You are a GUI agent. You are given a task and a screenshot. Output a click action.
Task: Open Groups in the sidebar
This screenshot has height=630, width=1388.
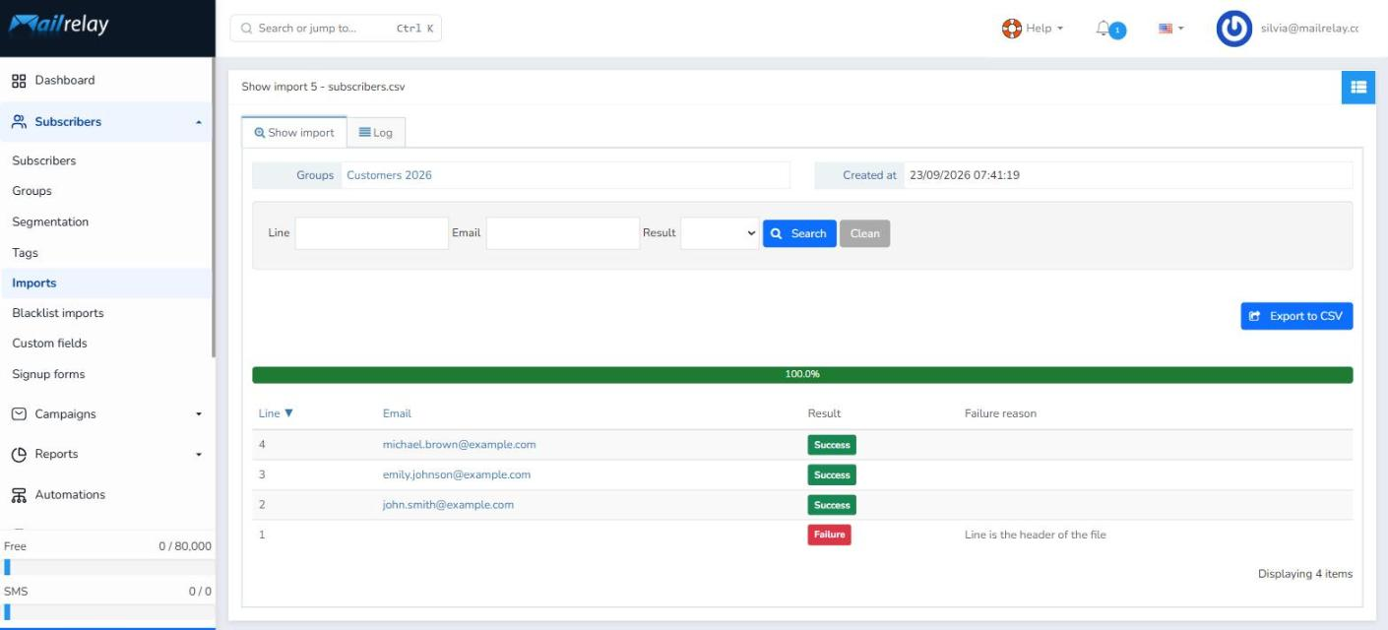[x=32, y=191]
